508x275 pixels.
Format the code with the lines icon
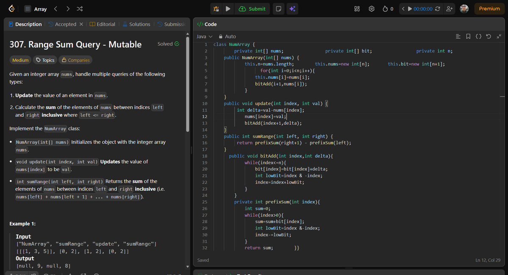tap(458, 36)
